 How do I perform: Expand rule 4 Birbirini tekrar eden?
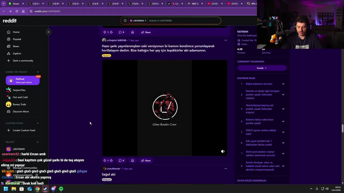(x=283, y=121)
